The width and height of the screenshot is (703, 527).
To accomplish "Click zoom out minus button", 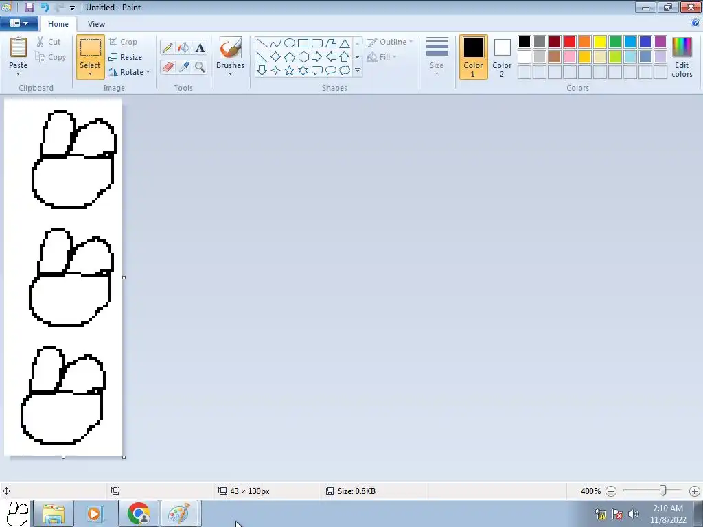I will tap(611, 491).
